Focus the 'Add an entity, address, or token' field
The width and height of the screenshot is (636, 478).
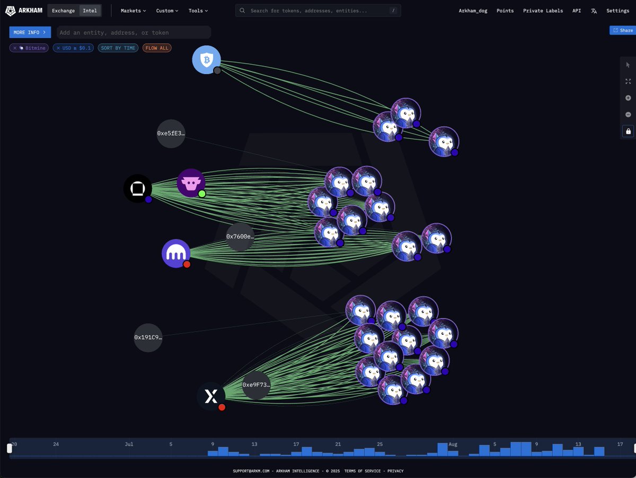pyautogui.click(x=134, y=32)
